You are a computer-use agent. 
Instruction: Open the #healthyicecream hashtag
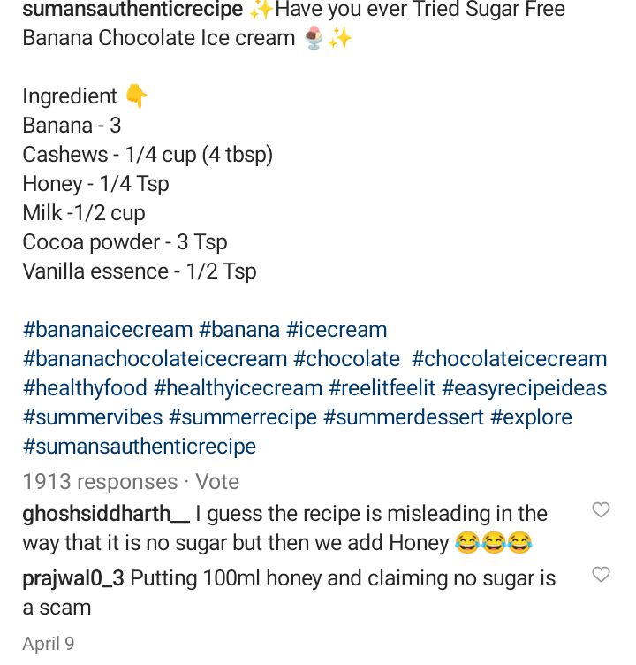pyautogui.click(x=238, y=388)
